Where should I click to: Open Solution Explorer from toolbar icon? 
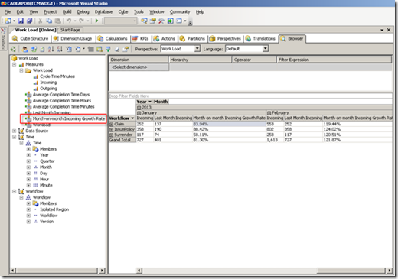(144, 21)
